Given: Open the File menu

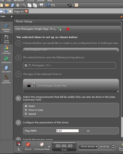Looking at the screenshot, I should (2, 1).
